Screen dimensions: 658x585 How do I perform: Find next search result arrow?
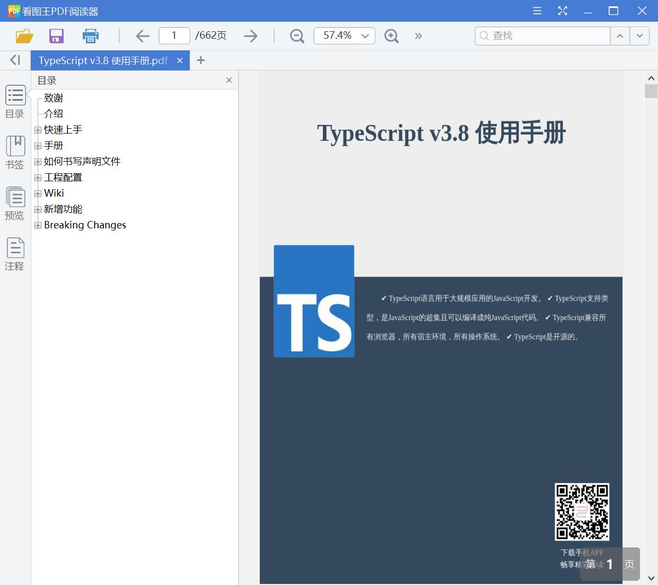click(x=639, y=36)
